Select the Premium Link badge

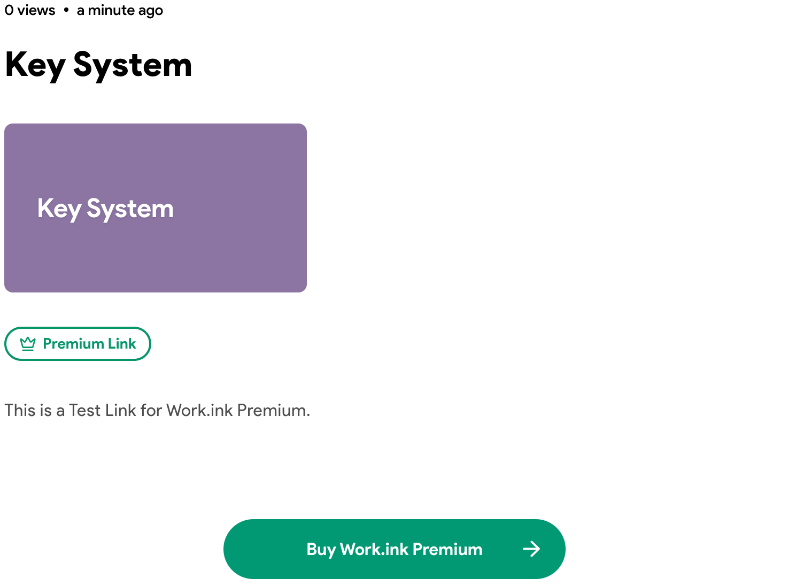click(x=78, y=344)
